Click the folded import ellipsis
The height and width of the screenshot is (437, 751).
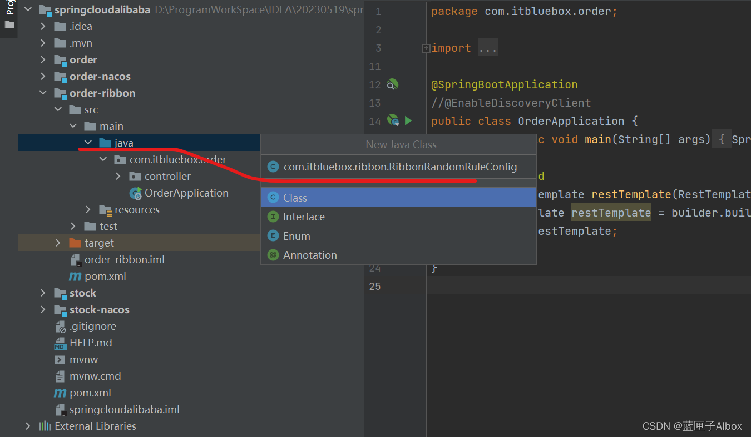pyautogui.click(x=488, y=48)
